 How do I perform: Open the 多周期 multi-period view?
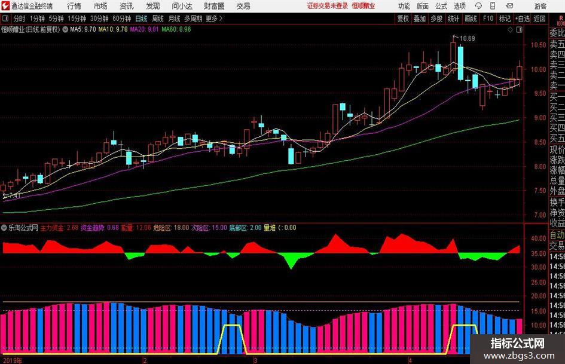pos(193,19)
